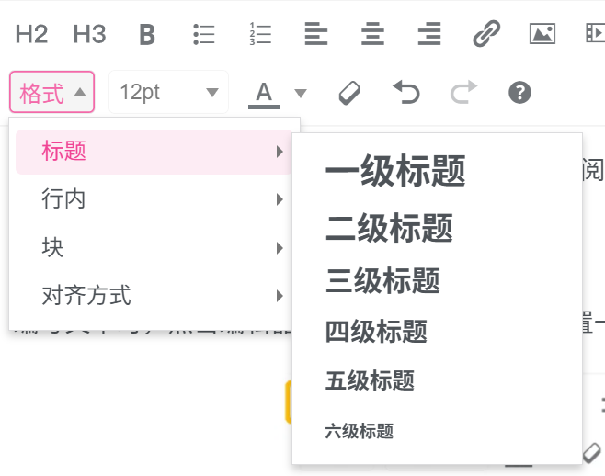Open the 12pt font size dropdown

tap(168, 92)
